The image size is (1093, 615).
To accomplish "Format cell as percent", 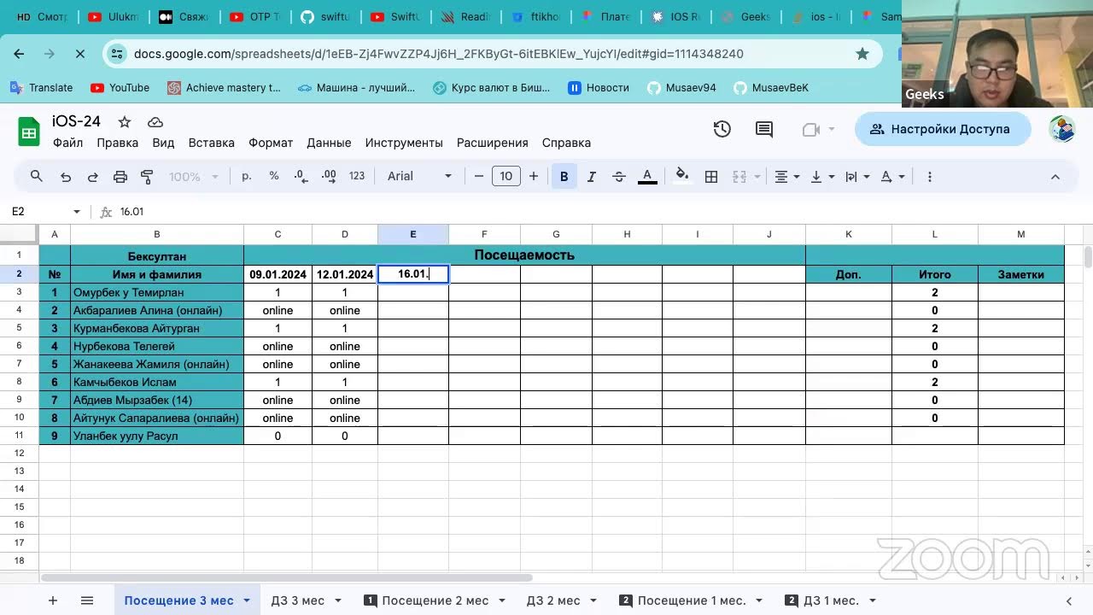I will [x=274, y=176].
